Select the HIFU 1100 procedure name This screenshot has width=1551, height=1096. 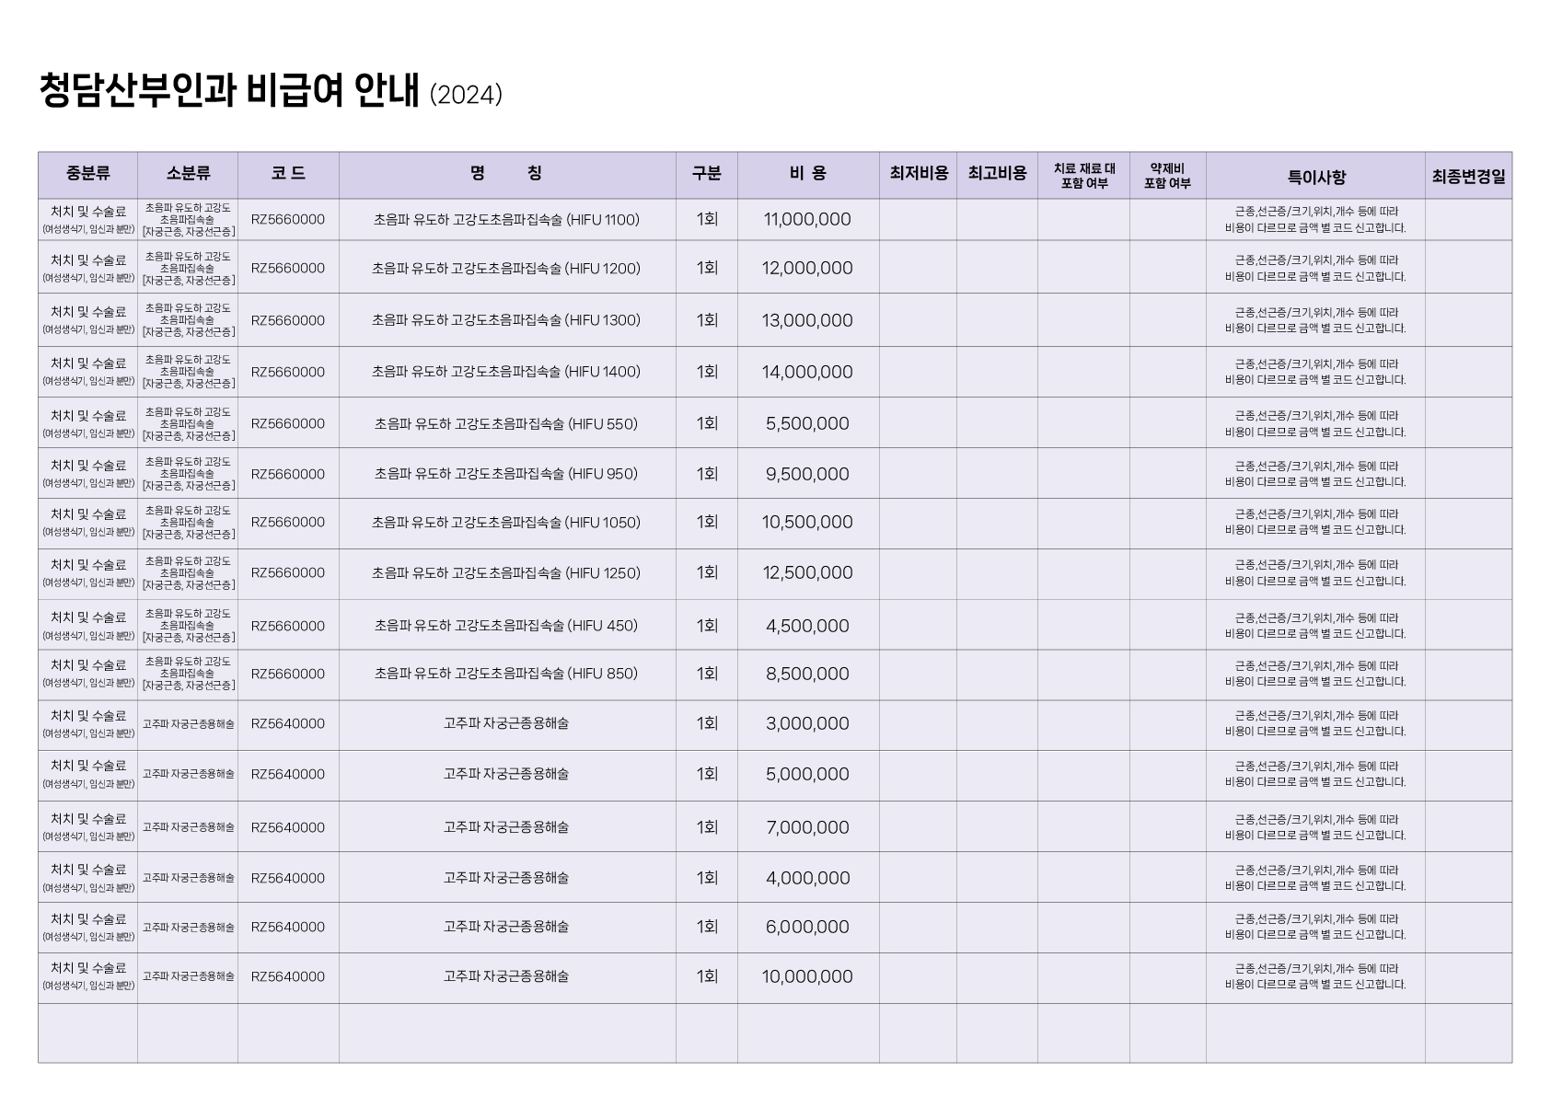(506, 219)
